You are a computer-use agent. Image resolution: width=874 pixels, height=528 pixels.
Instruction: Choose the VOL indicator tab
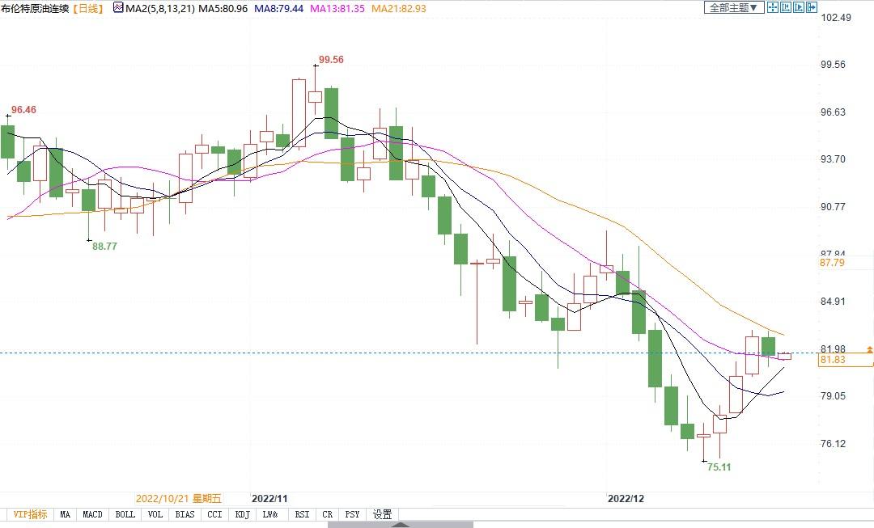pos(155,514)
